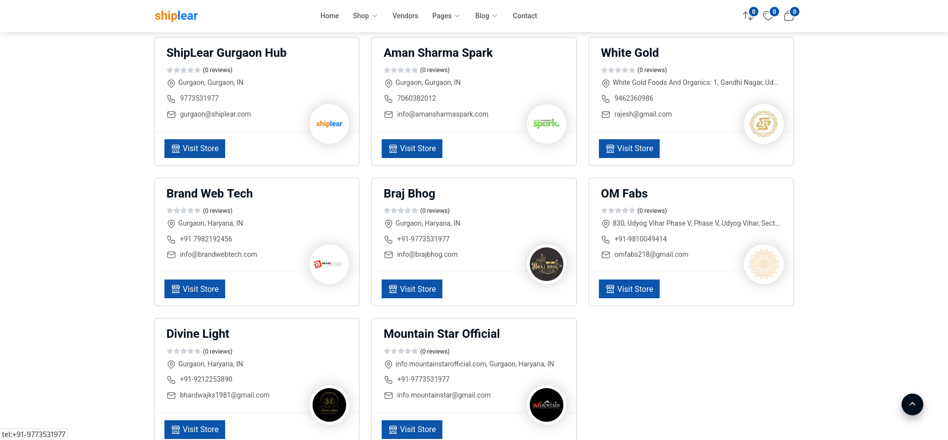Navigate to Home in the navbar
The image size is (948, 440).
pos(329,16)
